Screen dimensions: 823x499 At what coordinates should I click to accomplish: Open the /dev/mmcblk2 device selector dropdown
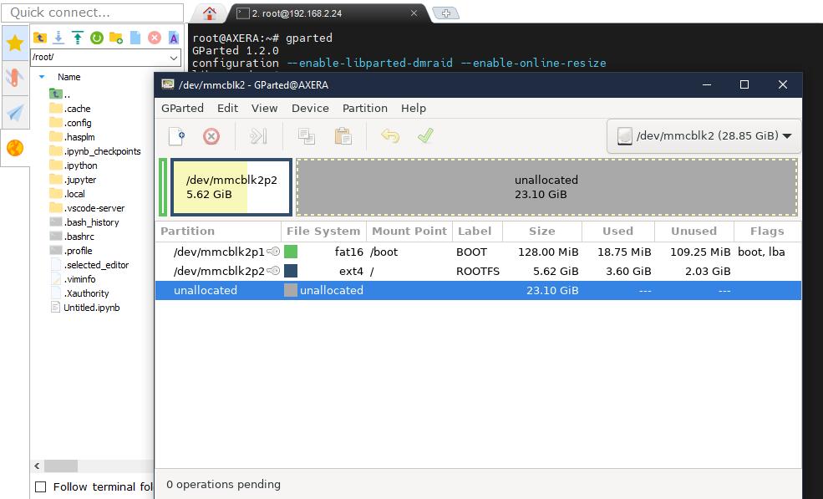tap(704, 136)
